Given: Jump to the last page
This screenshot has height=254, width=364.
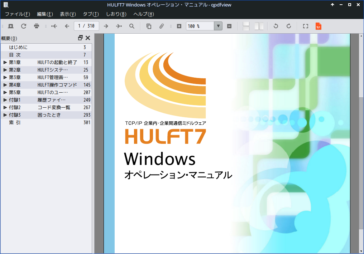Looking at the screenshot, I should click(x=119, y=26).
